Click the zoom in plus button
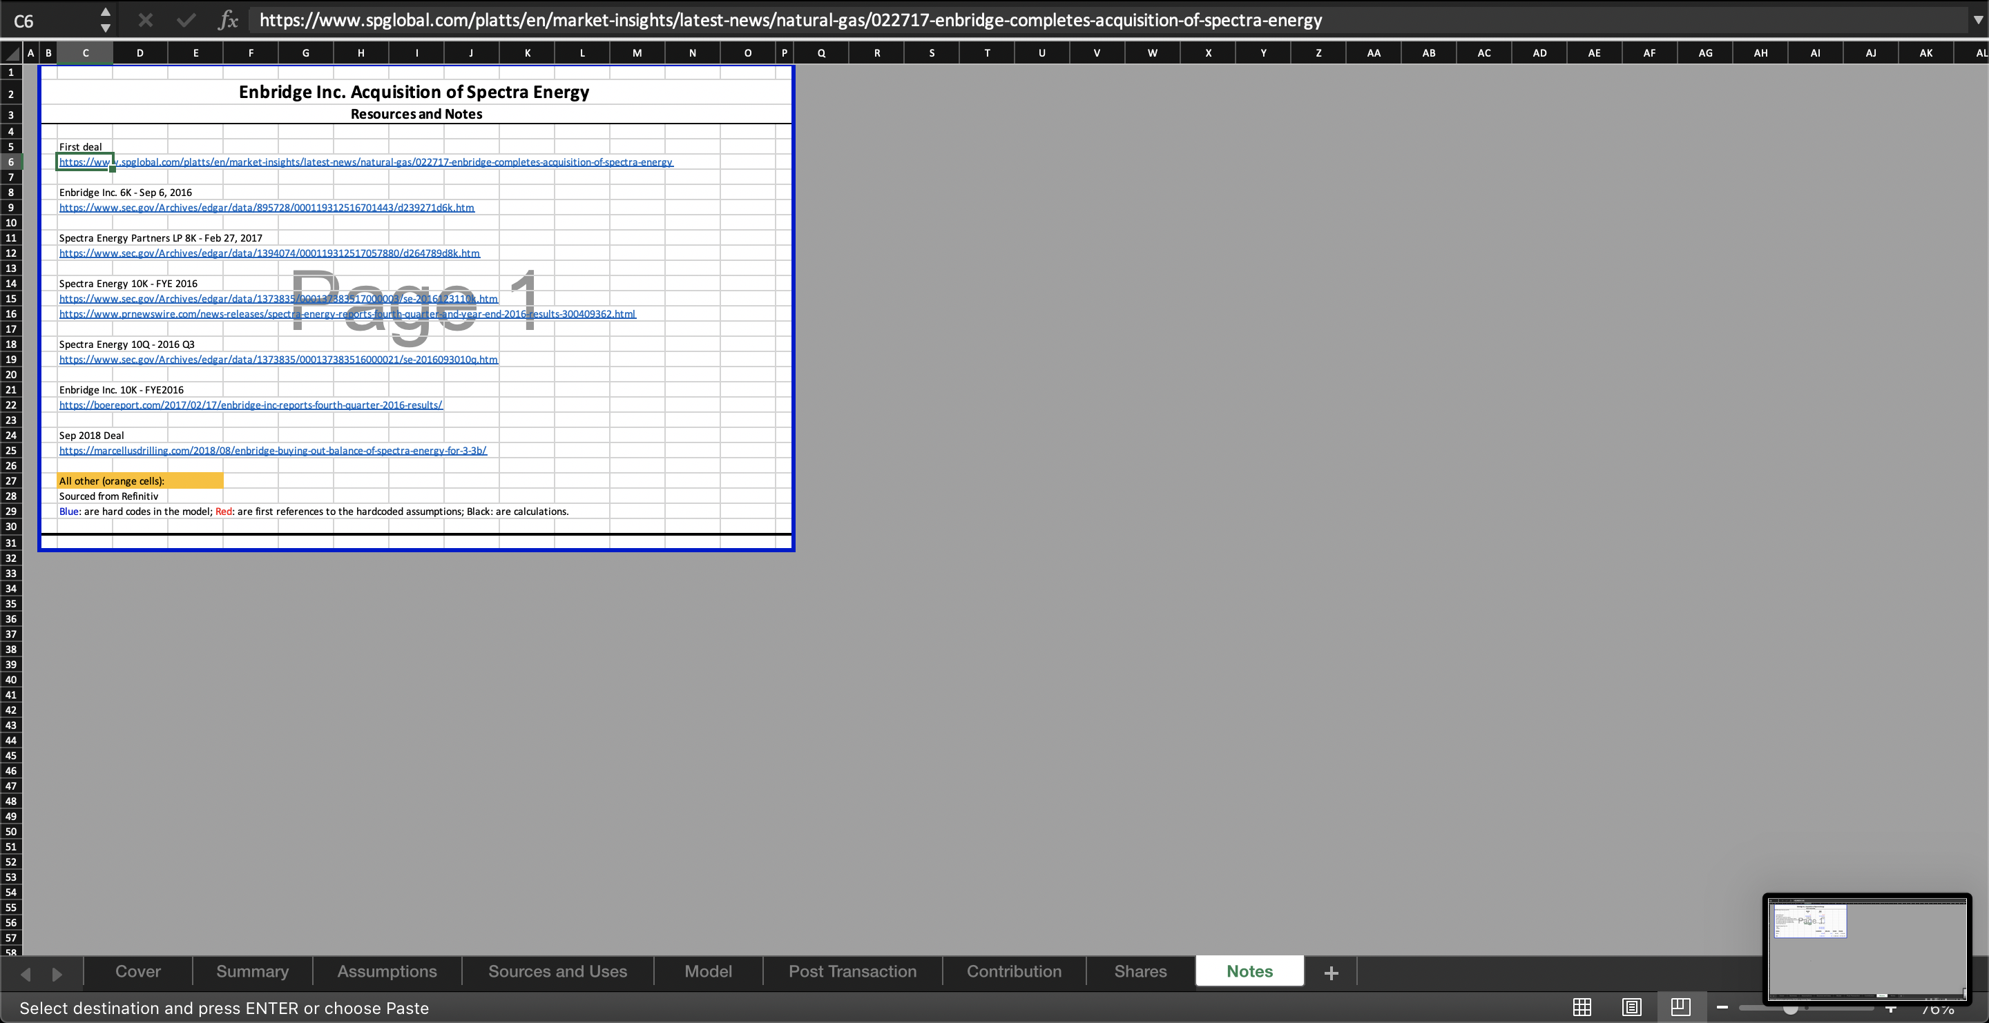The height and width of the screenshot is (1023, 1989). (x=1891, y=1009)
